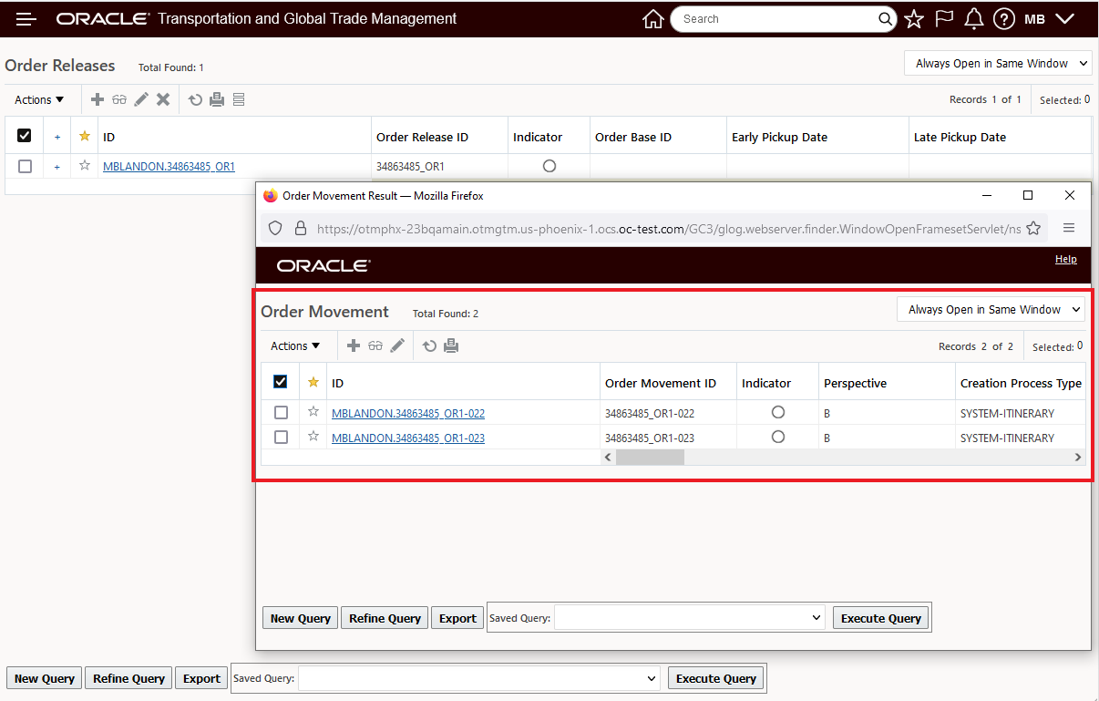
Task: Favorite star for MBLANDON.34863485_OR1-023 row
Action: point(313,436)
